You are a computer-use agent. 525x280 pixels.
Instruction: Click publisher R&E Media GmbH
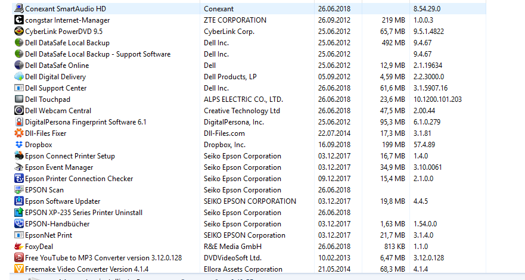point(232,247)
